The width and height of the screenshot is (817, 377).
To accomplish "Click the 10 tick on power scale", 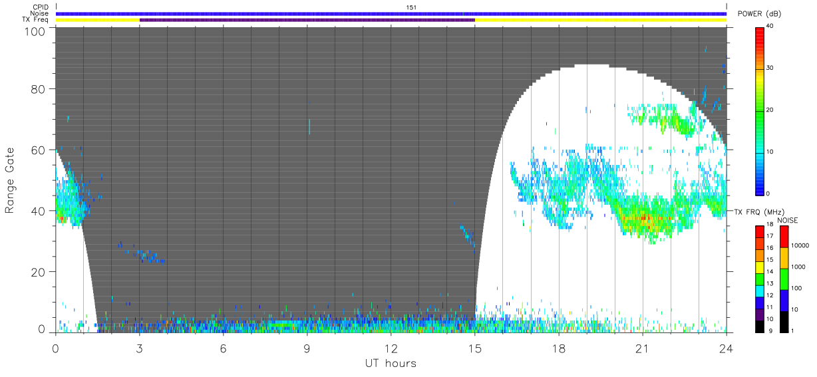I will 770,152.
